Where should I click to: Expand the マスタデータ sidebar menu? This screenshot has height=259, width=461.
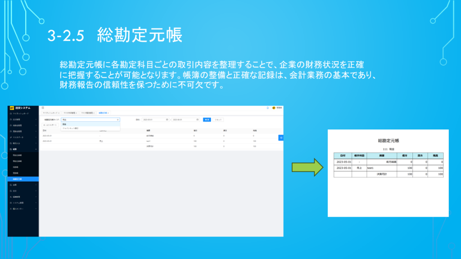[x=23, y=138]
